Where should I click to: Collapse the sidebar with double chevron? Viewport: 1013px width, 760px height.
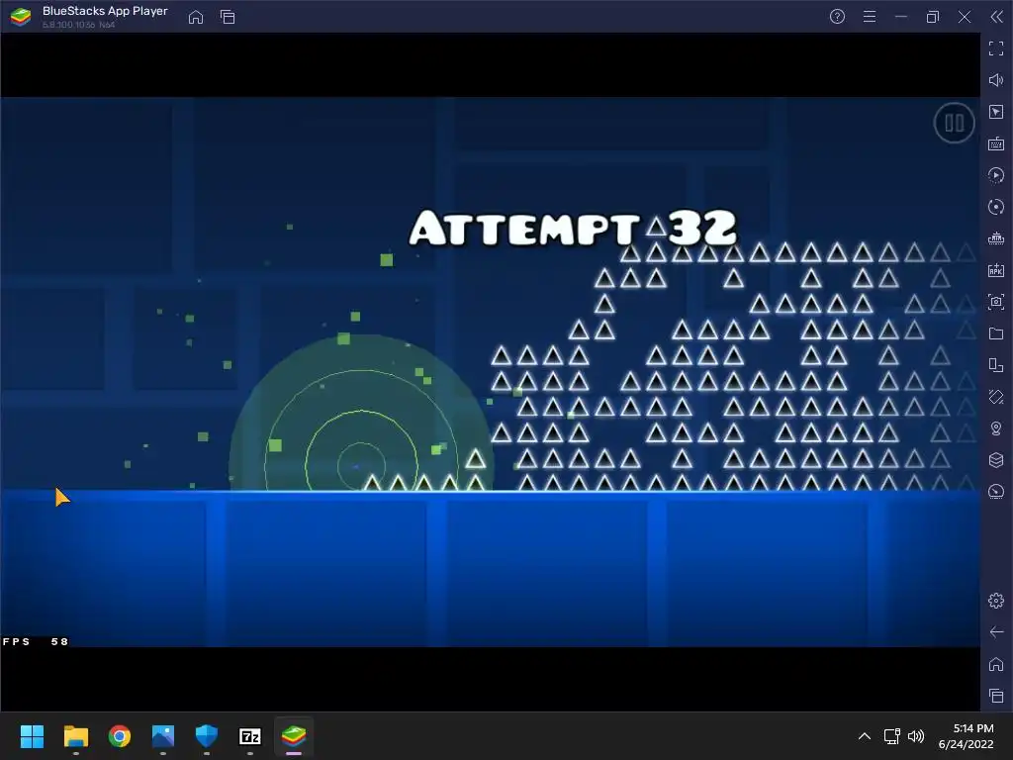point(997,17)
